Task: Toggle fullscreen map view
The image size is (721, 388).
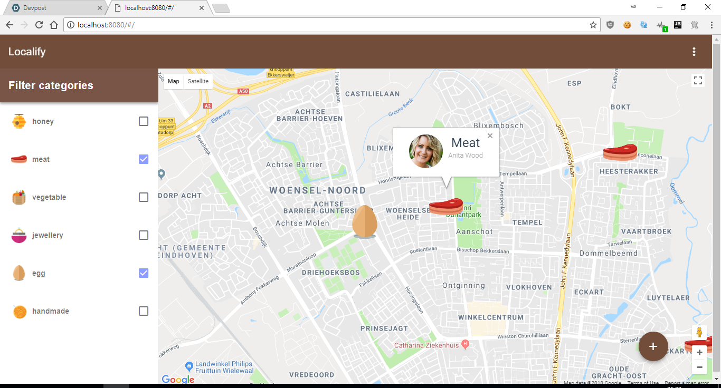Action: click(x=698, y=80)
